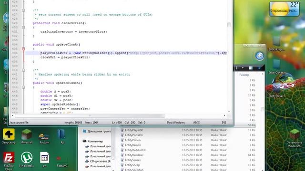Open the Fastum desktop shortcut
305x171 pixels.
click(x=44, y=138)
